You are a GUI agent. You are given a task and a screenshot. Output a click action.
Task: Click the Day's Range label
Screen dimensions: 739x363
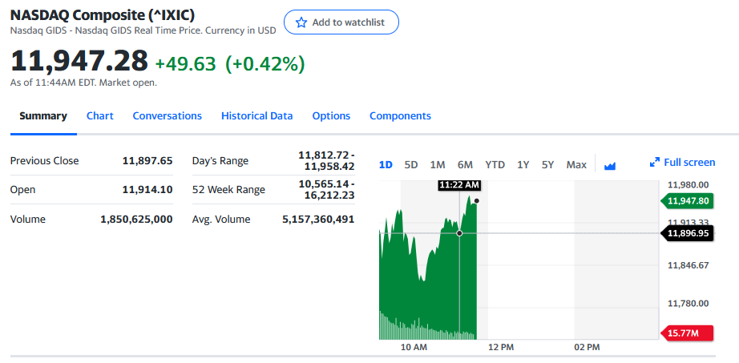point(220,161)
